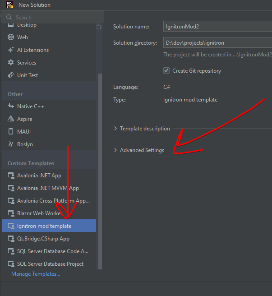Click the Desktop category icon
This screenshot has height=296, width=272.
[11, 25]
